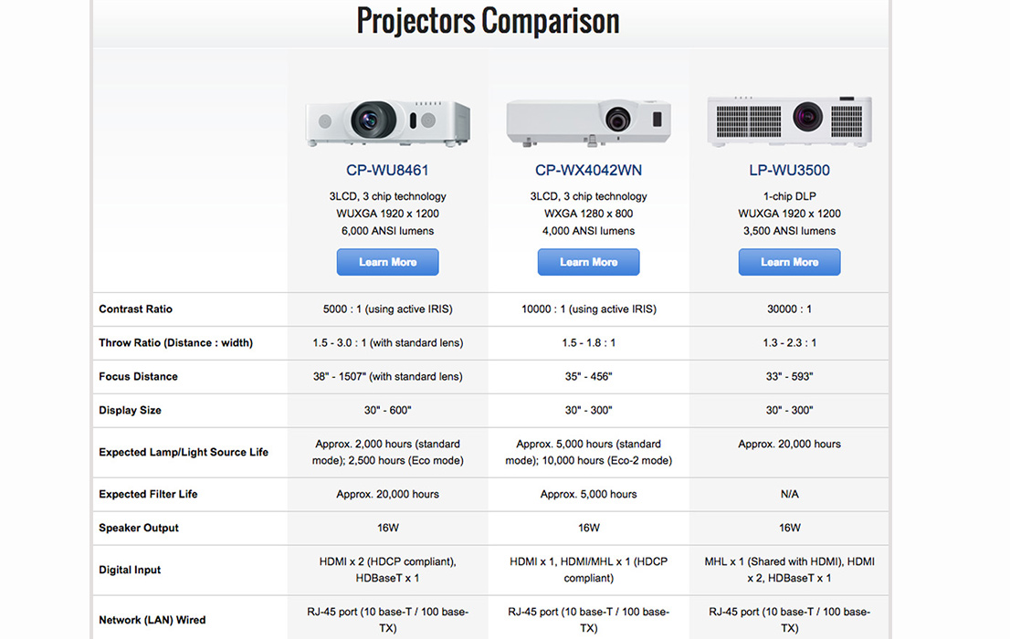This screenshot has height=639, width=1010.
Task: Click the CP-WU8461 projector image
Action: (x=388, y=122)
